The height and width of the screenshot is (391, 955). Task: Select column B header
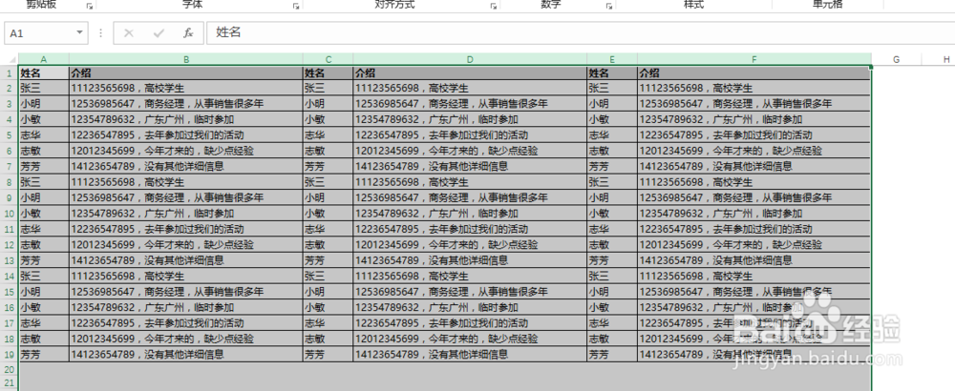(186, 59)
